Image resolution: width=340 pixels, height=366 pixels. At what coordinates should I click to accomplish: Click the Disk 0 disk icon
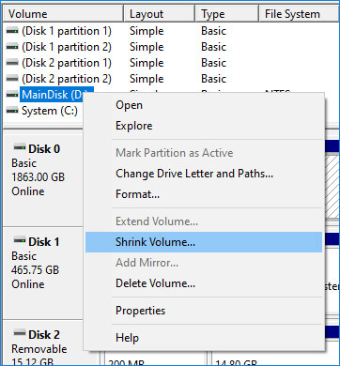pyautogui.click(x=20, y=147)
